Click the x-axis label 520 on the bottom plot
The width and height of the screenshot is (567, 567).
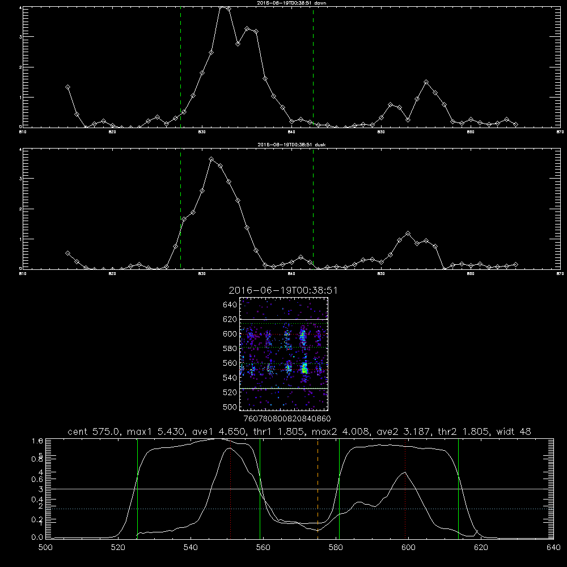tap(118, 548)
